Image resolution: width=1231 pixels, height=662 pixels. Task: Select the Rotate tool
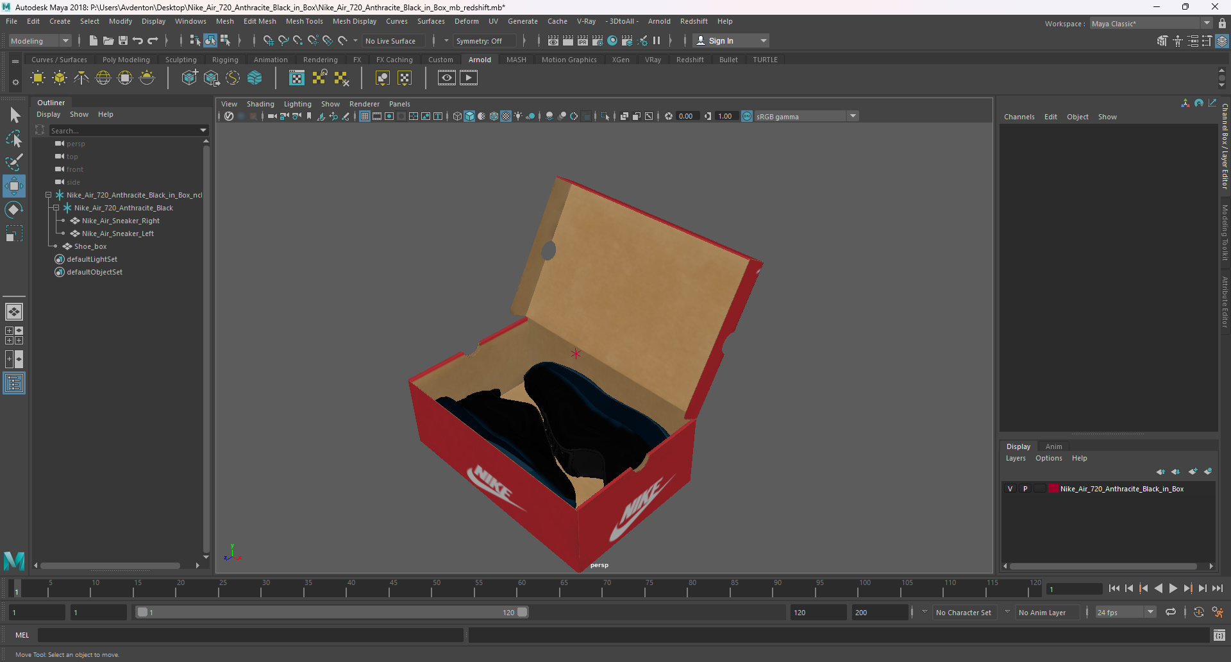click(14, 210)
